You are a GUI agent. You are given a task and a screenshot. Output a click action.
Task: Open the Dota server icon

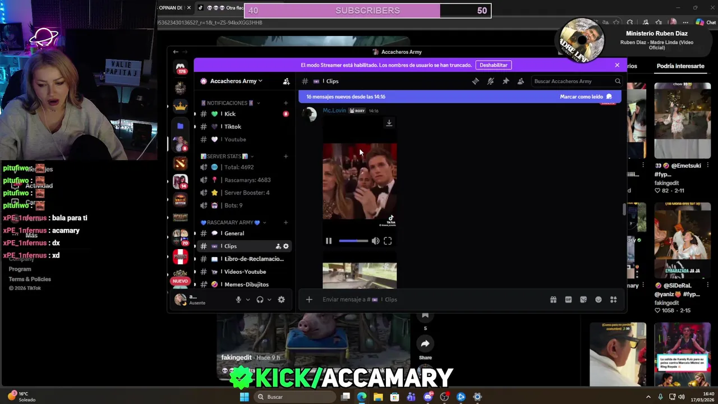pos(180,163)
